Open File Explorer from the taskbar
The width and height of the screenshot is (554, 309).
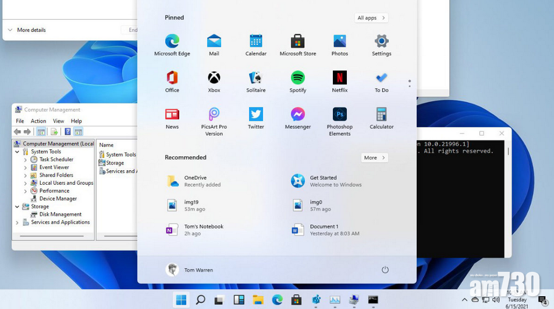click(258, 300)
